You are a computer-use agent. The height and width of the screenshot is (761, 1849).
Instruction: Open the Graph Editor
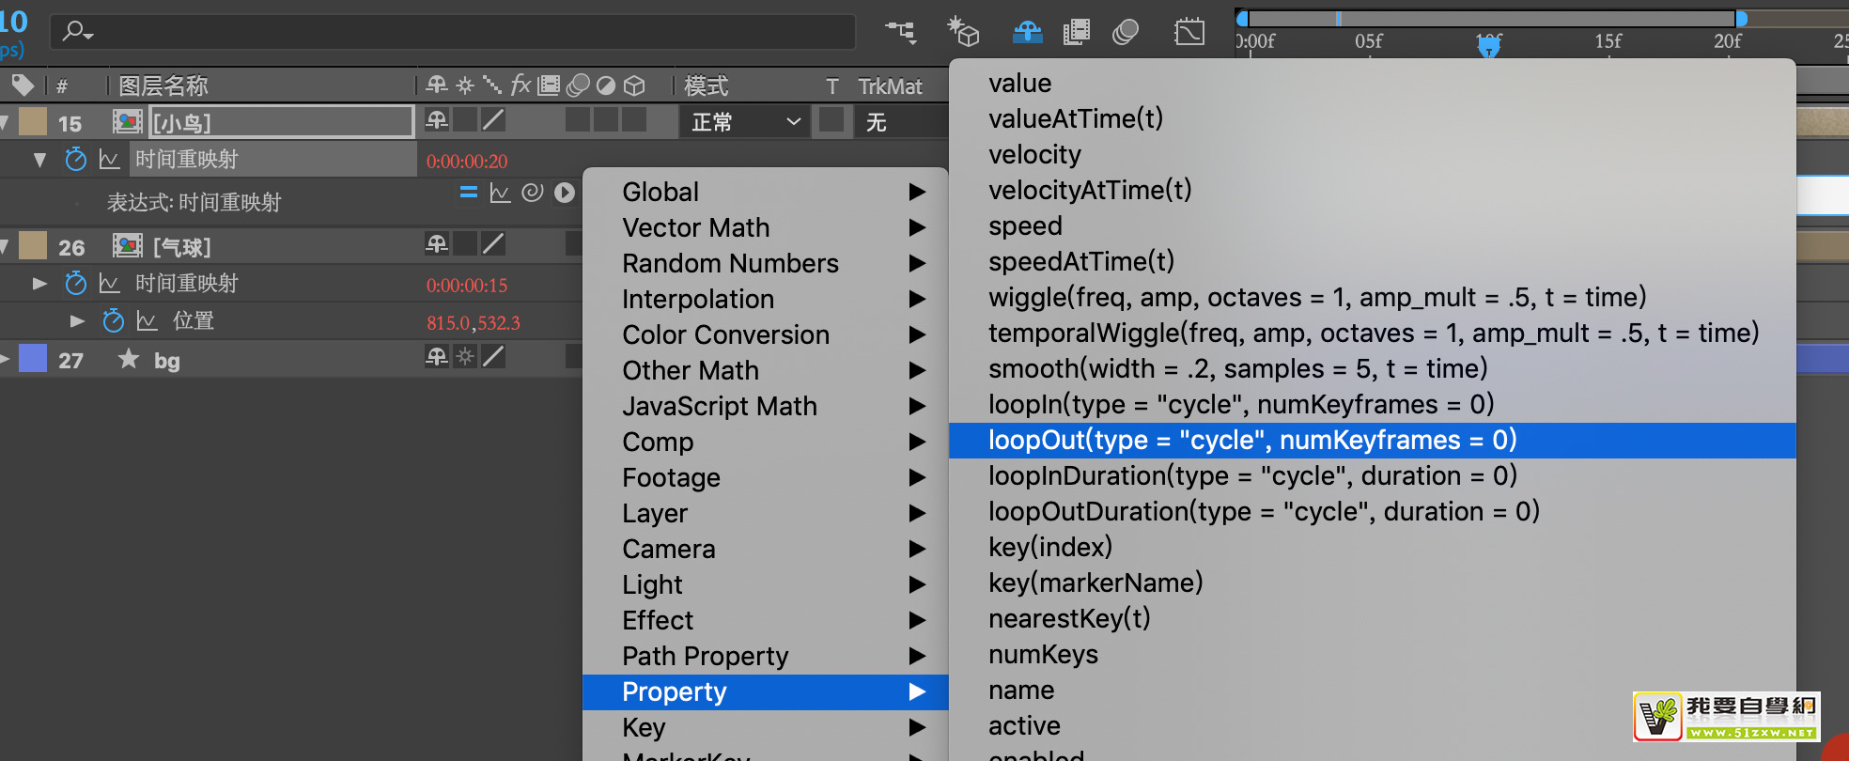(x=1189, y=33)
